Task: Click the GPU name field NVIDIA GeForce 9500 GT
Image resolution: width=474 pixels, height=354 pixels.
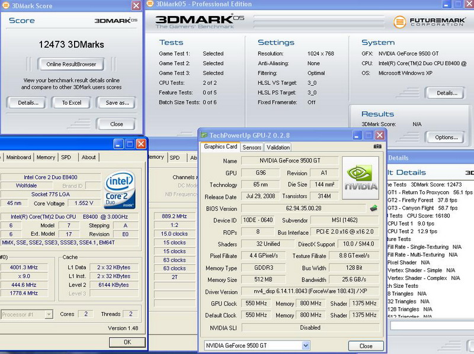Action: (290, 160)
